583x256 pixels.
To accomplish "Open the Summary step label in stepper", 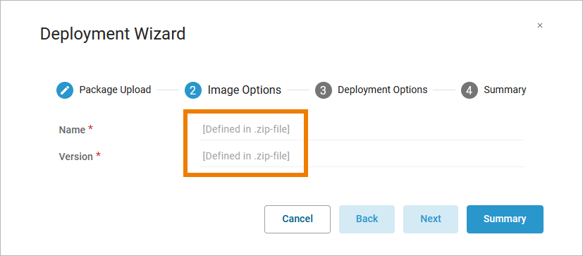I will [x=505, y=90].
